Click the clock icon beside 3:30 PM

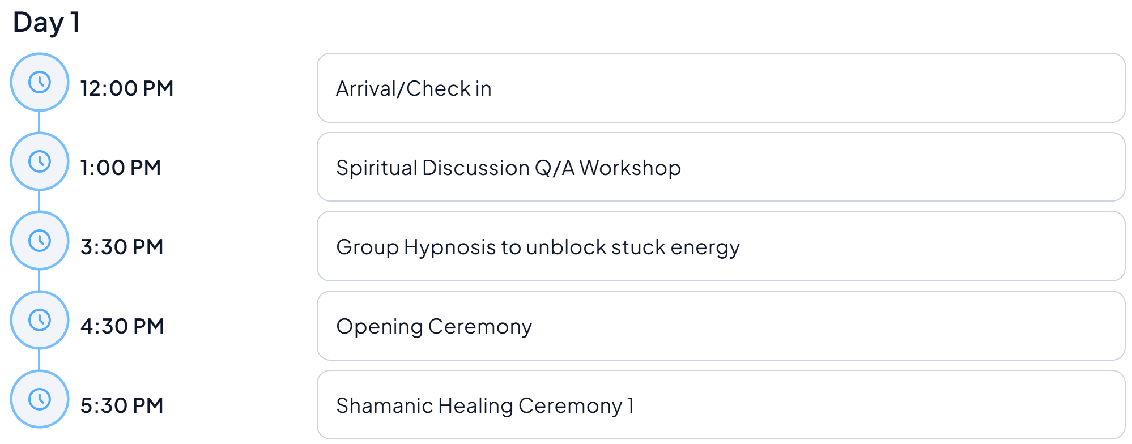pos(40,241)
